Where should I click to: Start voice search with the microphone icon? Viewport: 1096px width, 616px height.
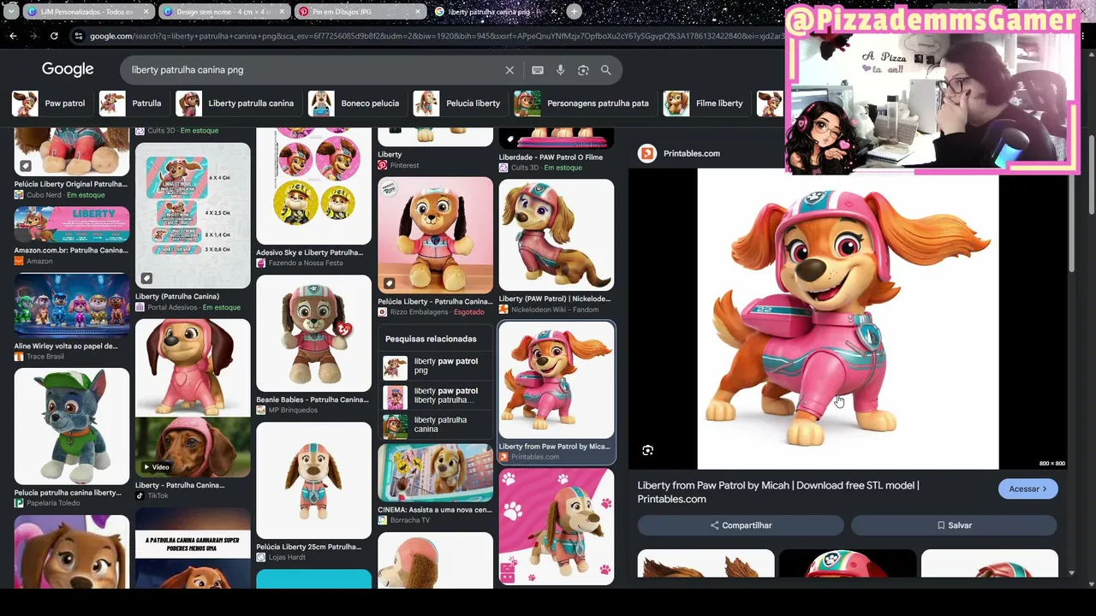click(x=560, y=70)
